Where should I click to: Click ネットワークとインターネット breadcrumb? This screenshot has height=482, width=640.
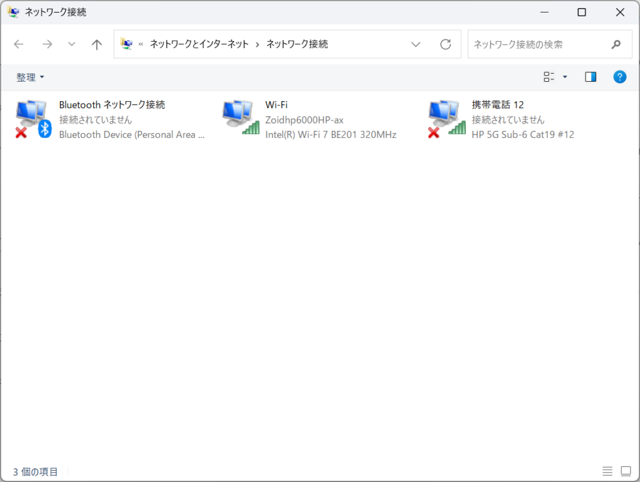coord(199,44)
